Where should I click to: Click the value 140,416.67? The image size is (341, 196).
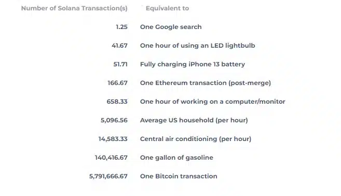pyautogui.click(x=111, y=158)
